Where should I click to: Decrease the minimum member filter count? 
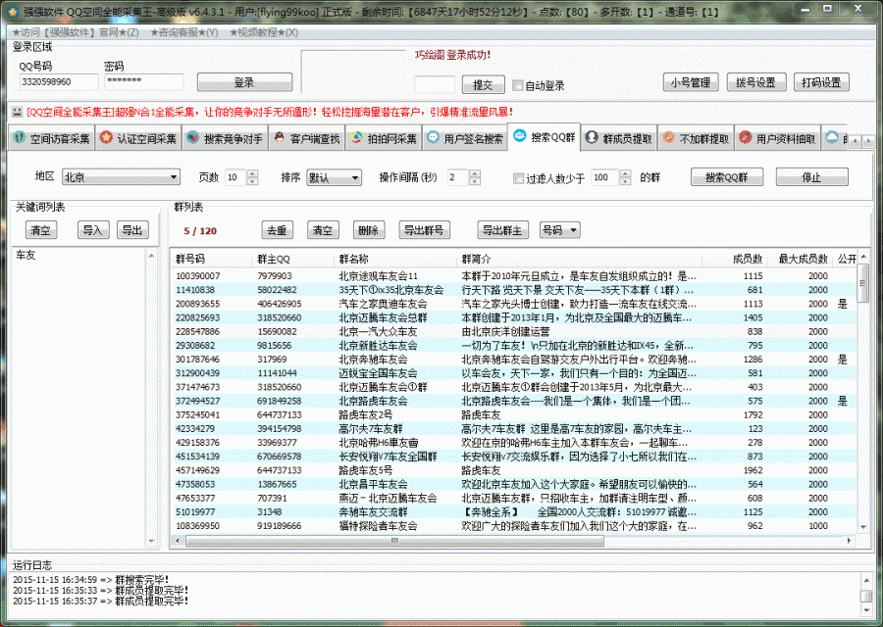tap(625, 181)
